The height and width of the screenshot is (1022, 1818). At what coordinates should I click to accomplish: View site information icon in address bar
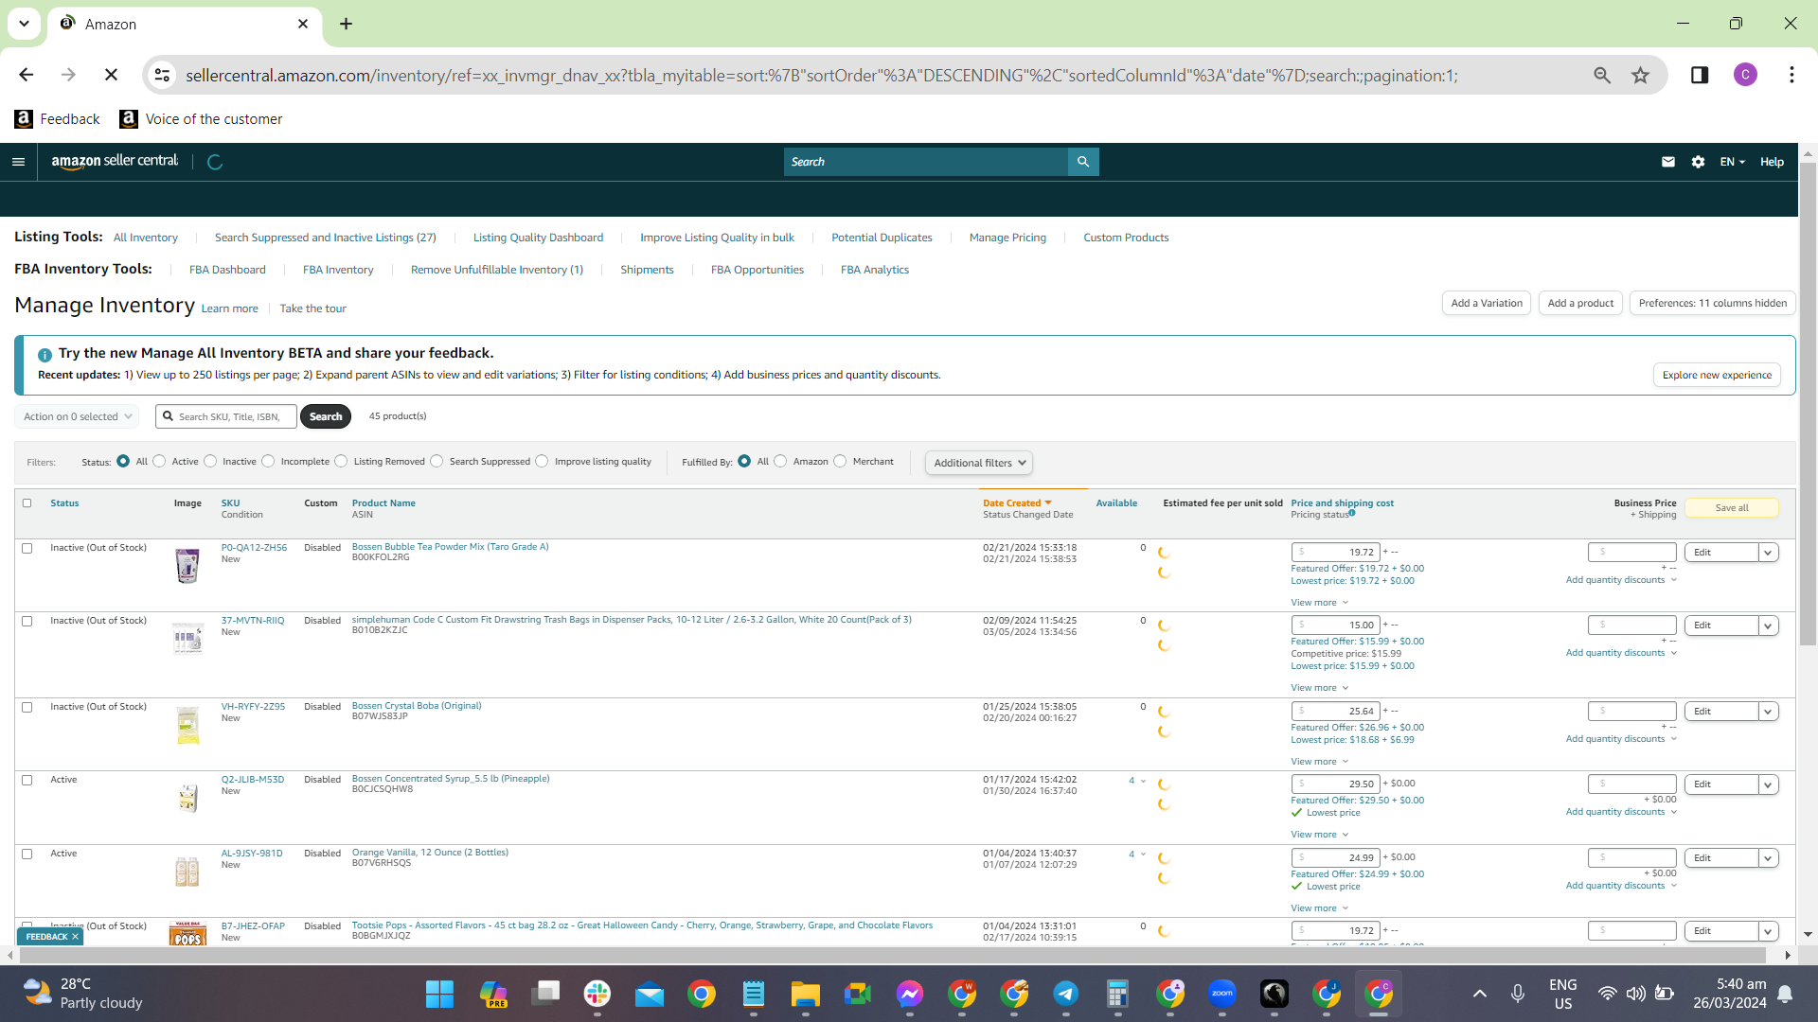click(163, 75)
